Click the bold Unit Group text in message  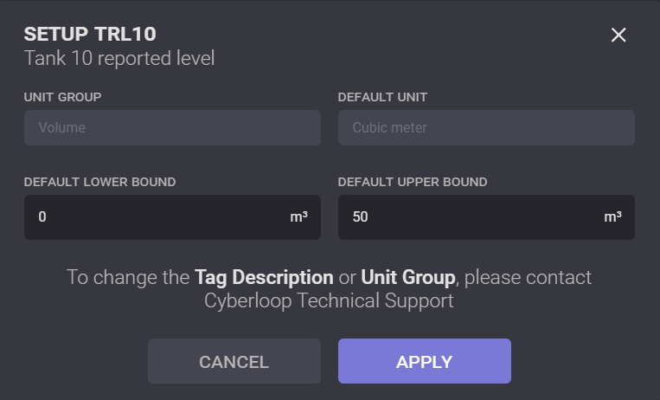coord(407,278)
